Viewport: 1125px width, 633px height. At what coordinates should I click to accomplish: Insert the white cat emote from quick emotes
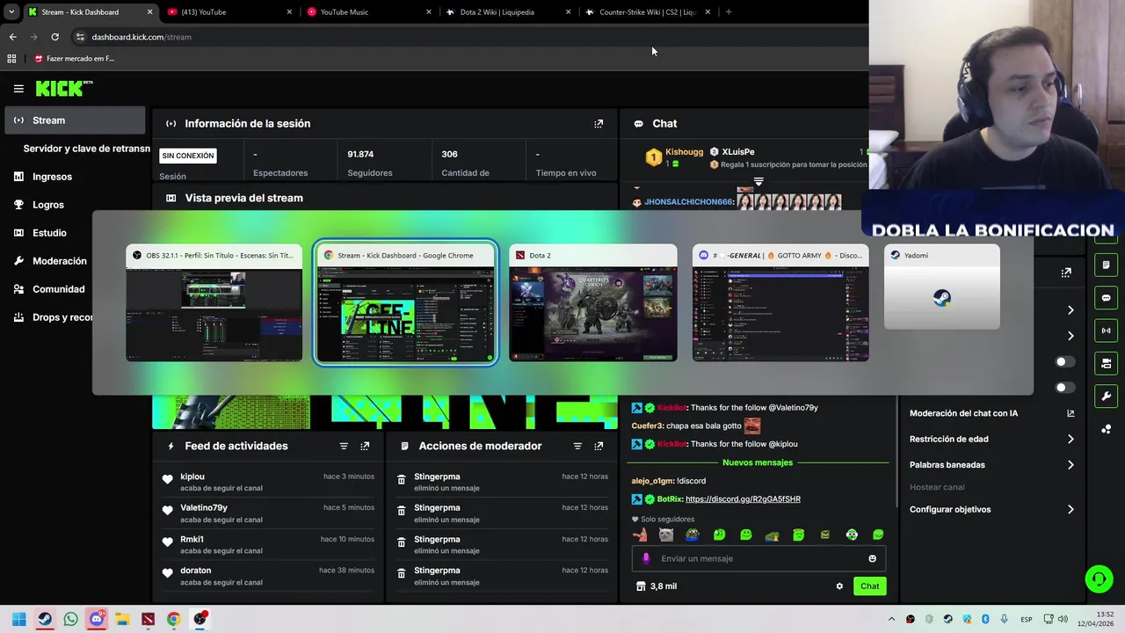coord(666,535)
